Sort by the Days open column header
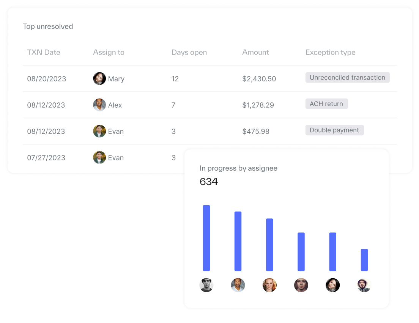 [189, 53]
